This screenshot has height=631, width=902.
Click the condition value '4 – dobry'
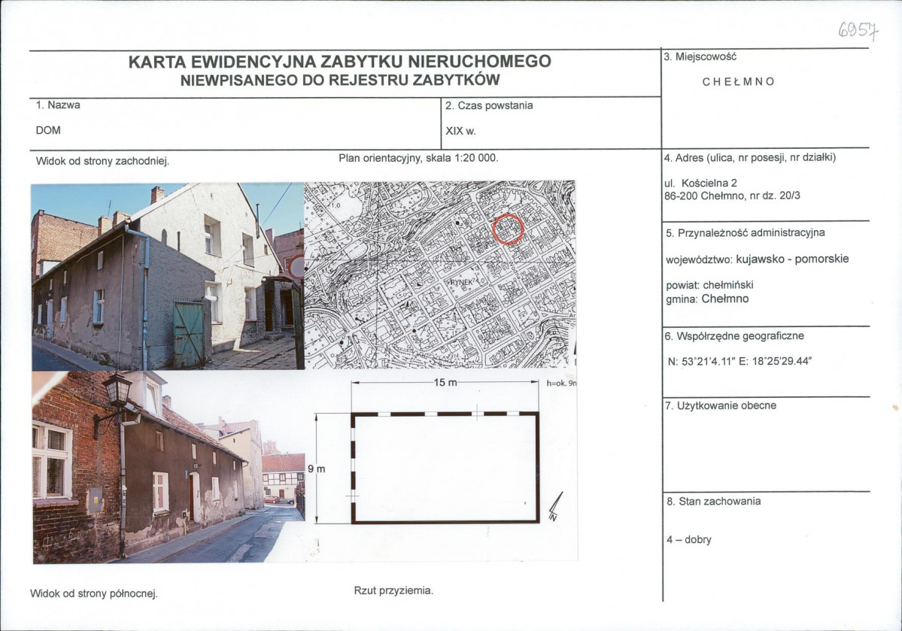pyautogui.click(x=689, y=540)
